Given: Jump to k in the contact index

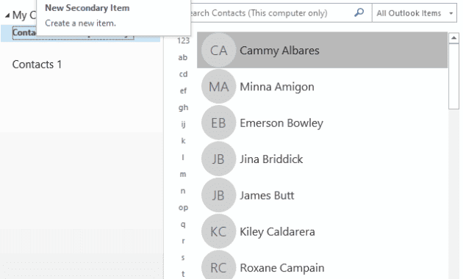Looking at the screenshot, I should [184, 141].
